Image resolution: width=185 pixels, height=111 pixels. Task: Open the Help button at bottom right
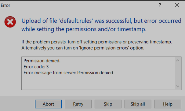[168, 104]
